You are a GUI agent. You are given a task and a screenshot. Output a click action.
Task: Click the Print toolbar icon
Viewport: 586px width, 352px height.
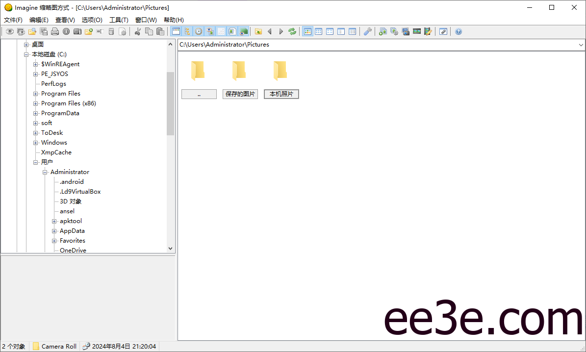55,32
